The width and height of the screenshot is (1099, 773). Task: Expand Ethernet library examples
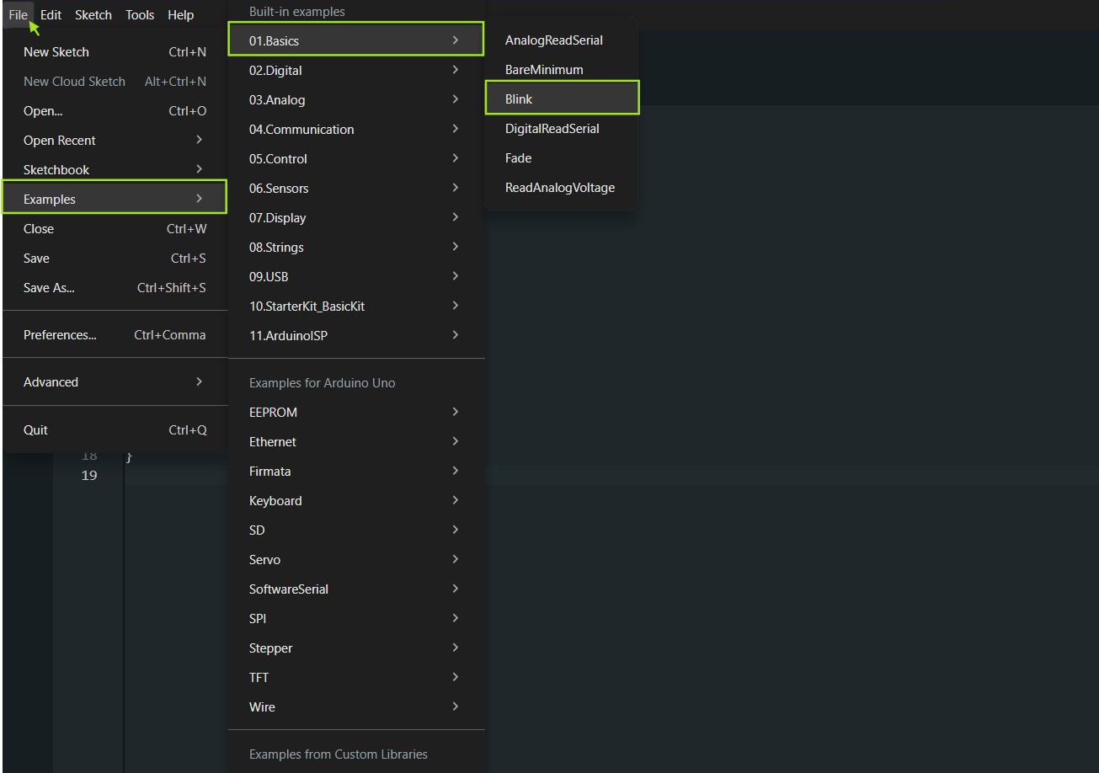pos(356,442)
